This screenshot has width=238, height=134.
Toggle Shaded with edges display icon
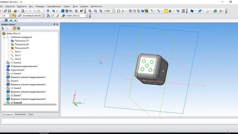[x=146, y=11]
